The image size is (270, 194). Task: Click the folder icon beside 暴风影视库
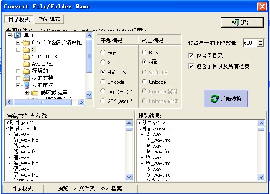click(x=35, y=92)
